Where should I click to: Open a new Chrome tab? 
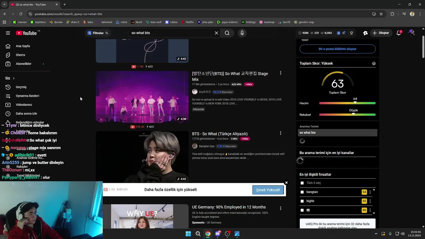point(64,5)
